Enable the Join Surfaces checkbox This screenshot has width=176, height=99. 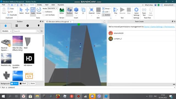[x=43, y=15]
